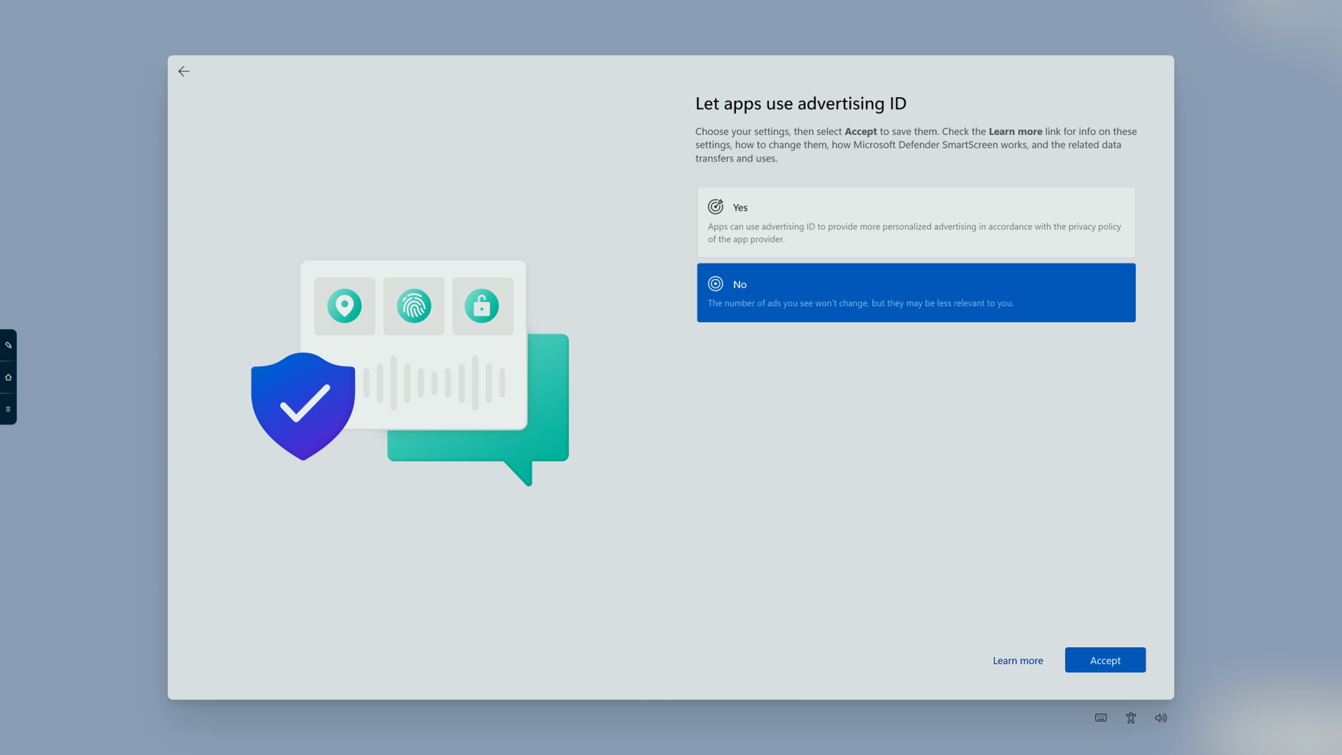Click the fingerprint illustration icon

point(414,306)
